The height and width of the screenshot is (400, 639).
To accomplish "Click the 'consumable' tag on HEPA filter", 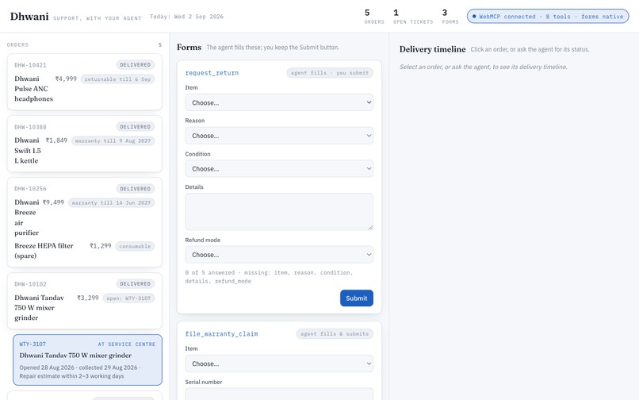I will [135, 246].
